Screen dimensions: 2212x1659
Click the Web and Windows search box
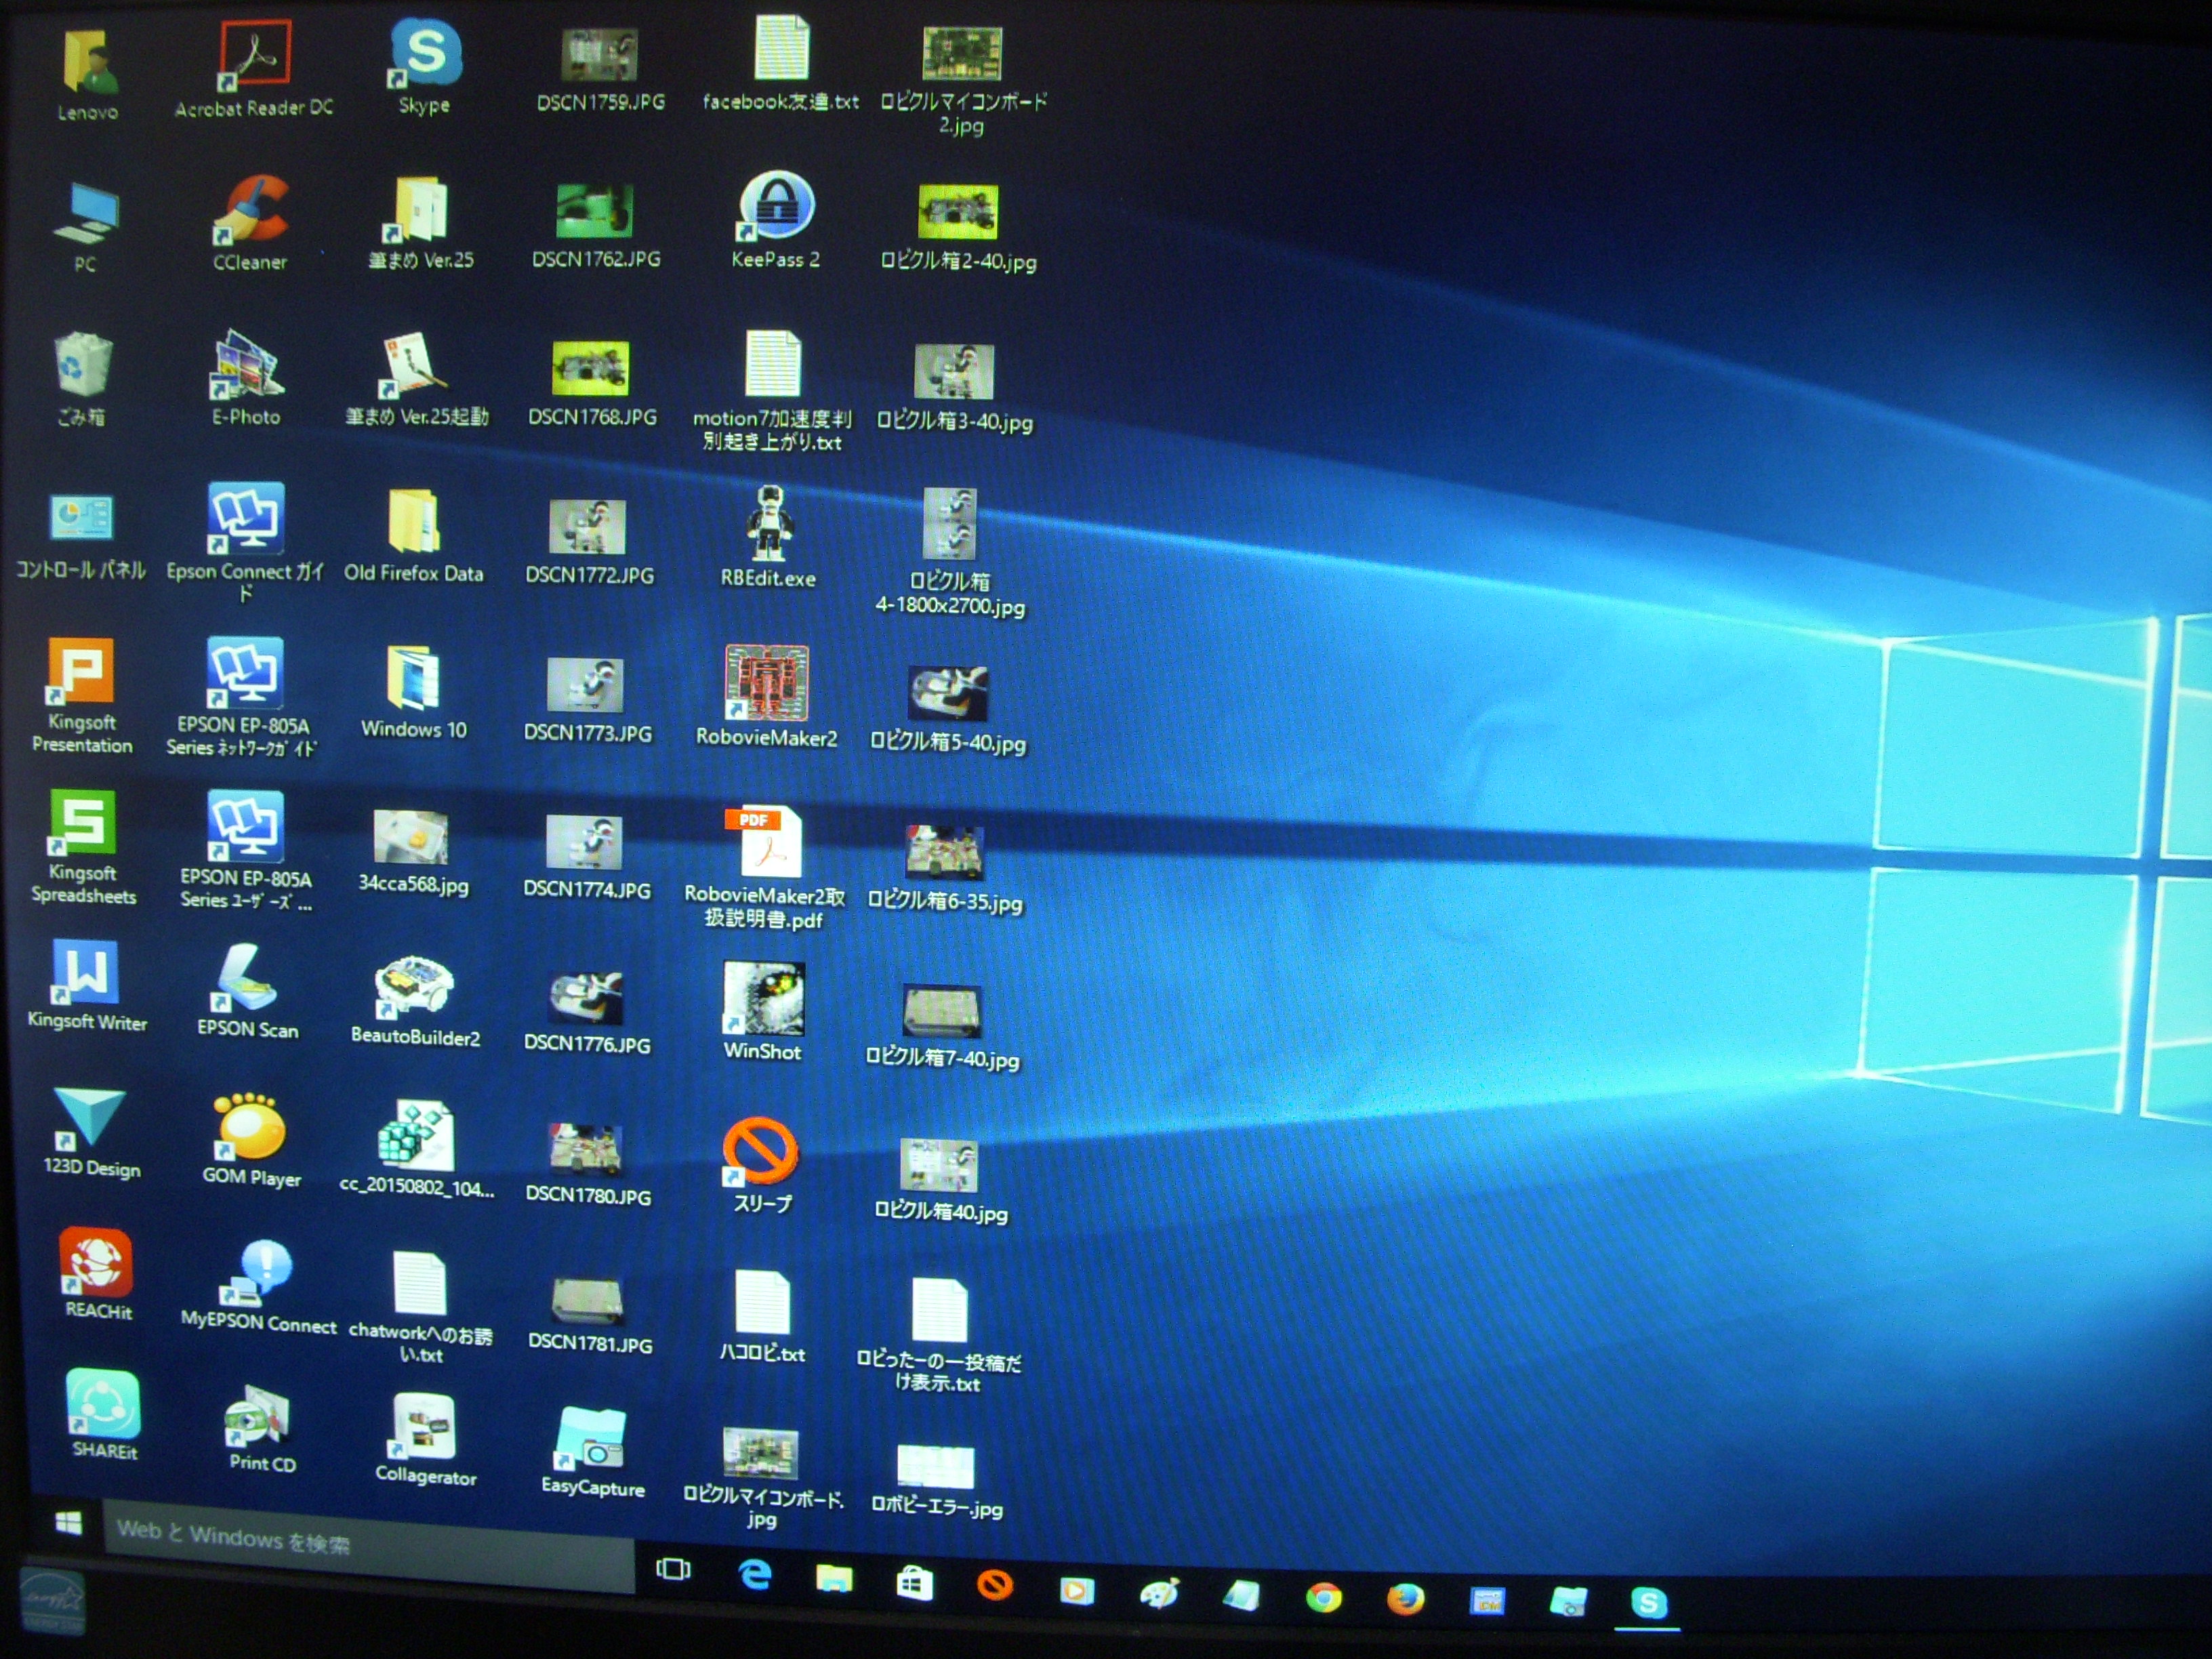pos(370,1545)
